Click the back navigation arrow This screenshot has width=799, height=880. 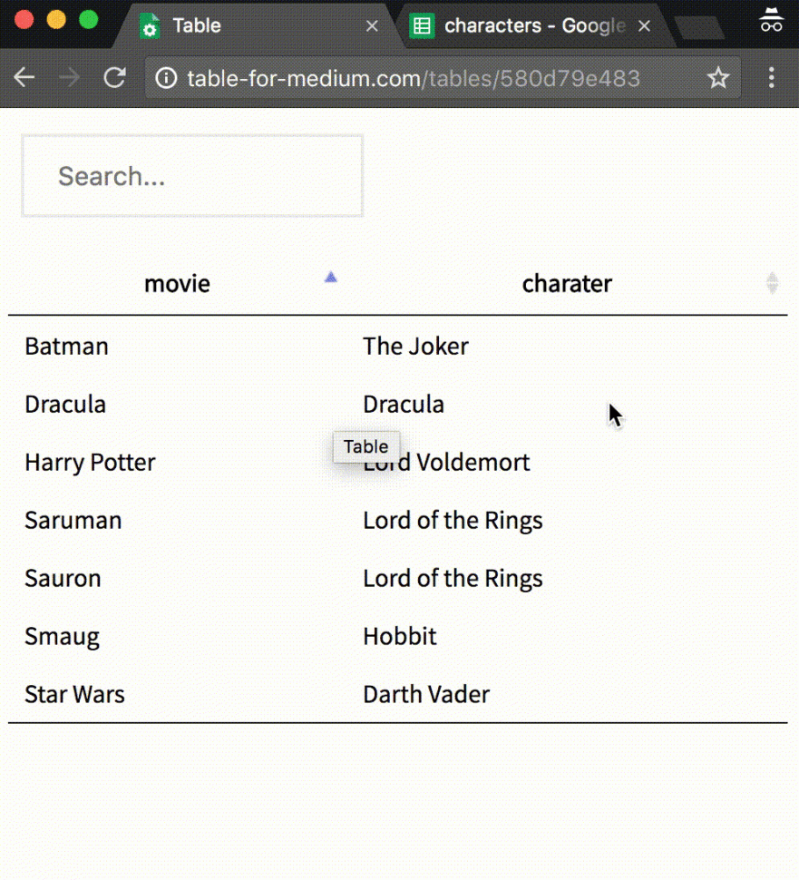coord(24,78)
